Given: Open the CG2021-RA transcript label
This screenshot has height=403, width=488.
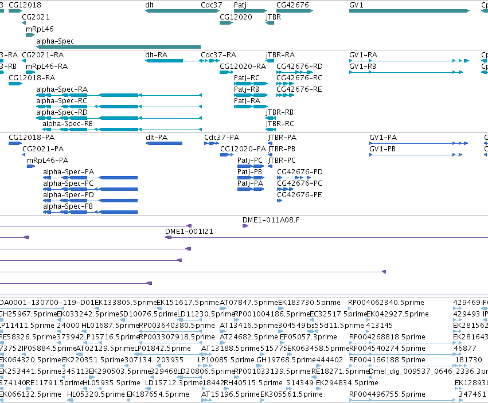Looking at the screenshot, I should pyautogui.click(x=42, y=55).
